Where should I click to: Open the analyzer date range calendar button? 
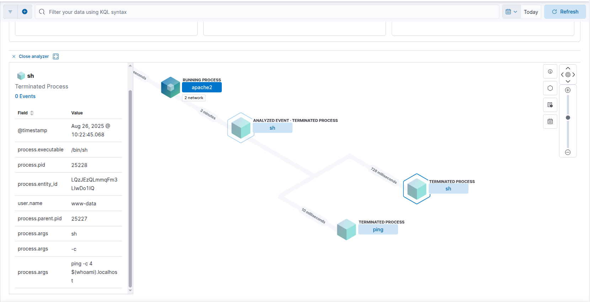[550, 122]
